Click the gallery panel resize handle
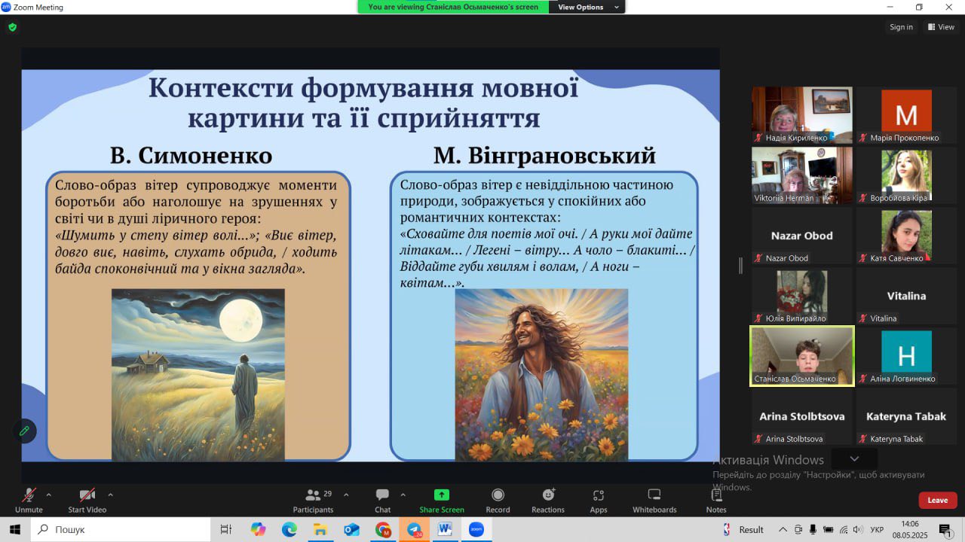 (x=740, y=265)
